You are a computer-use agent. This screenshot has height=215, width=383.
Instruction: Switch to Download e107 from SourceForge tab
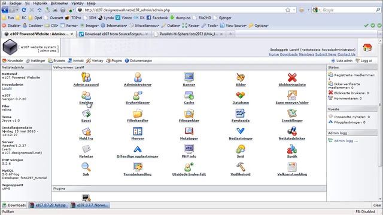pos(114,34)
